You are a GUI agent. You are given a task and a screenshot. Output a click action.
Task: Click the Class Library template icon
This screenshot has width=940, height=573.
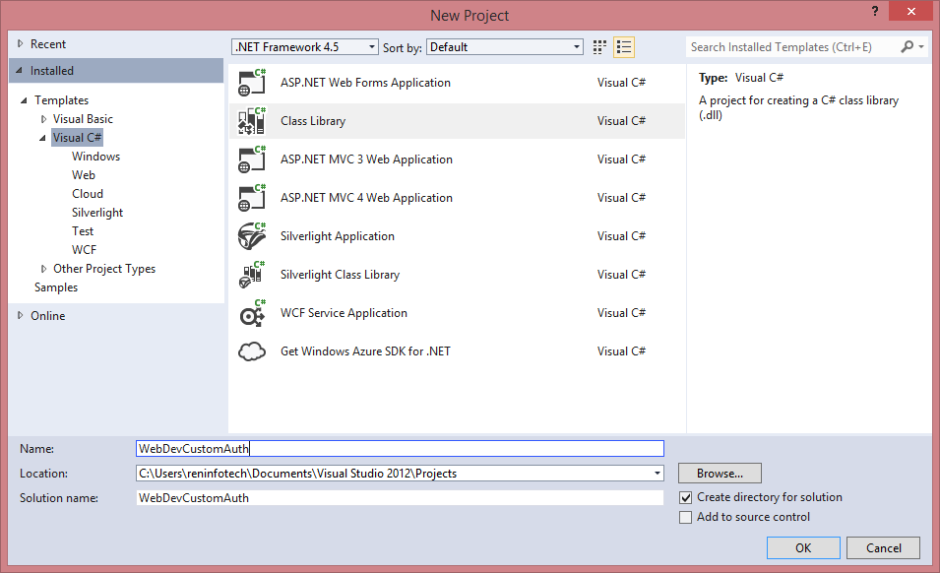(252, 120)
